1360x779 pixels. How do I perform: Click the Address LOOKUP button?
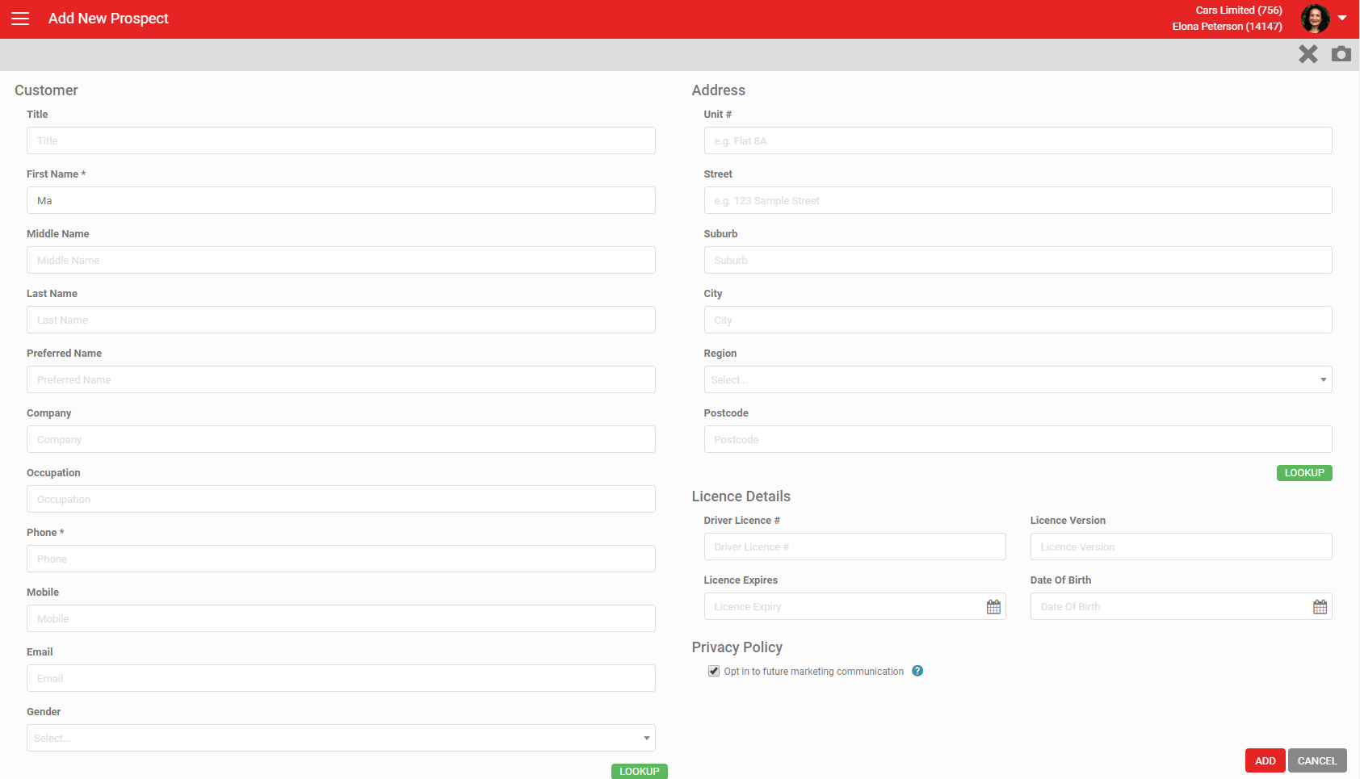(1304, 473)
